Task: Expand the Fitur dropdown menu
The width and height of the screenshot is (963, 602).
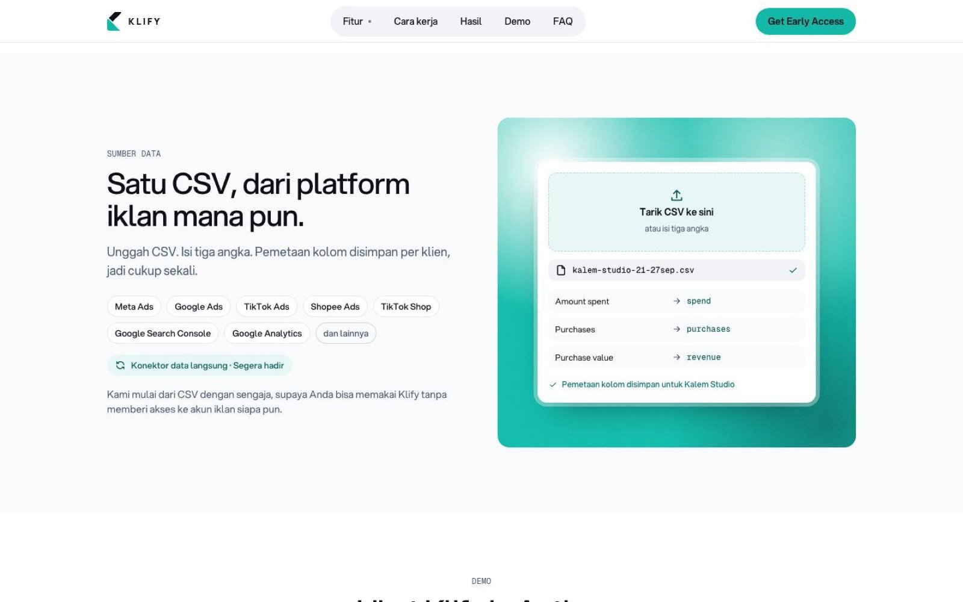Action: (x=357, y=21)
